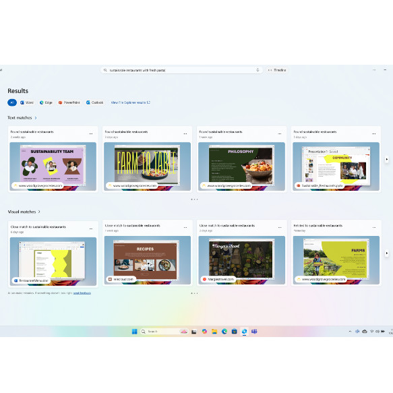Open the Philosophy snapshot thumbnail
This screenshot has height=393, width=393.
click(x=241, y=167)
